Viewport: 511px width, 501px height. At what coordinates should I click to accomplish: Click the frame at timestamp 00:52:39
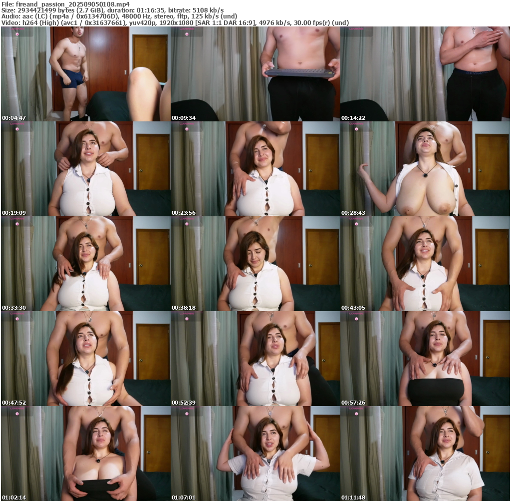[255, 359]
